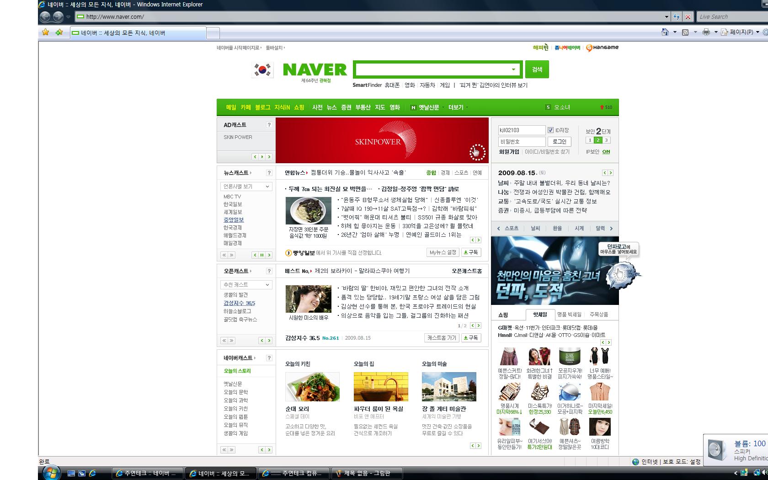Viewport: 768px width, 480px height.
Task: Open the 언론사별 보기 dropdown
Action: pos(246,187)
